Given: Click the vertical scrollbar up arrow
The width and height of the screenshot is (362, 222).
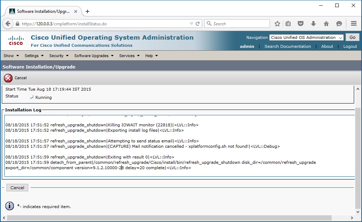Looking at the screenshot, I should [358, 89].
